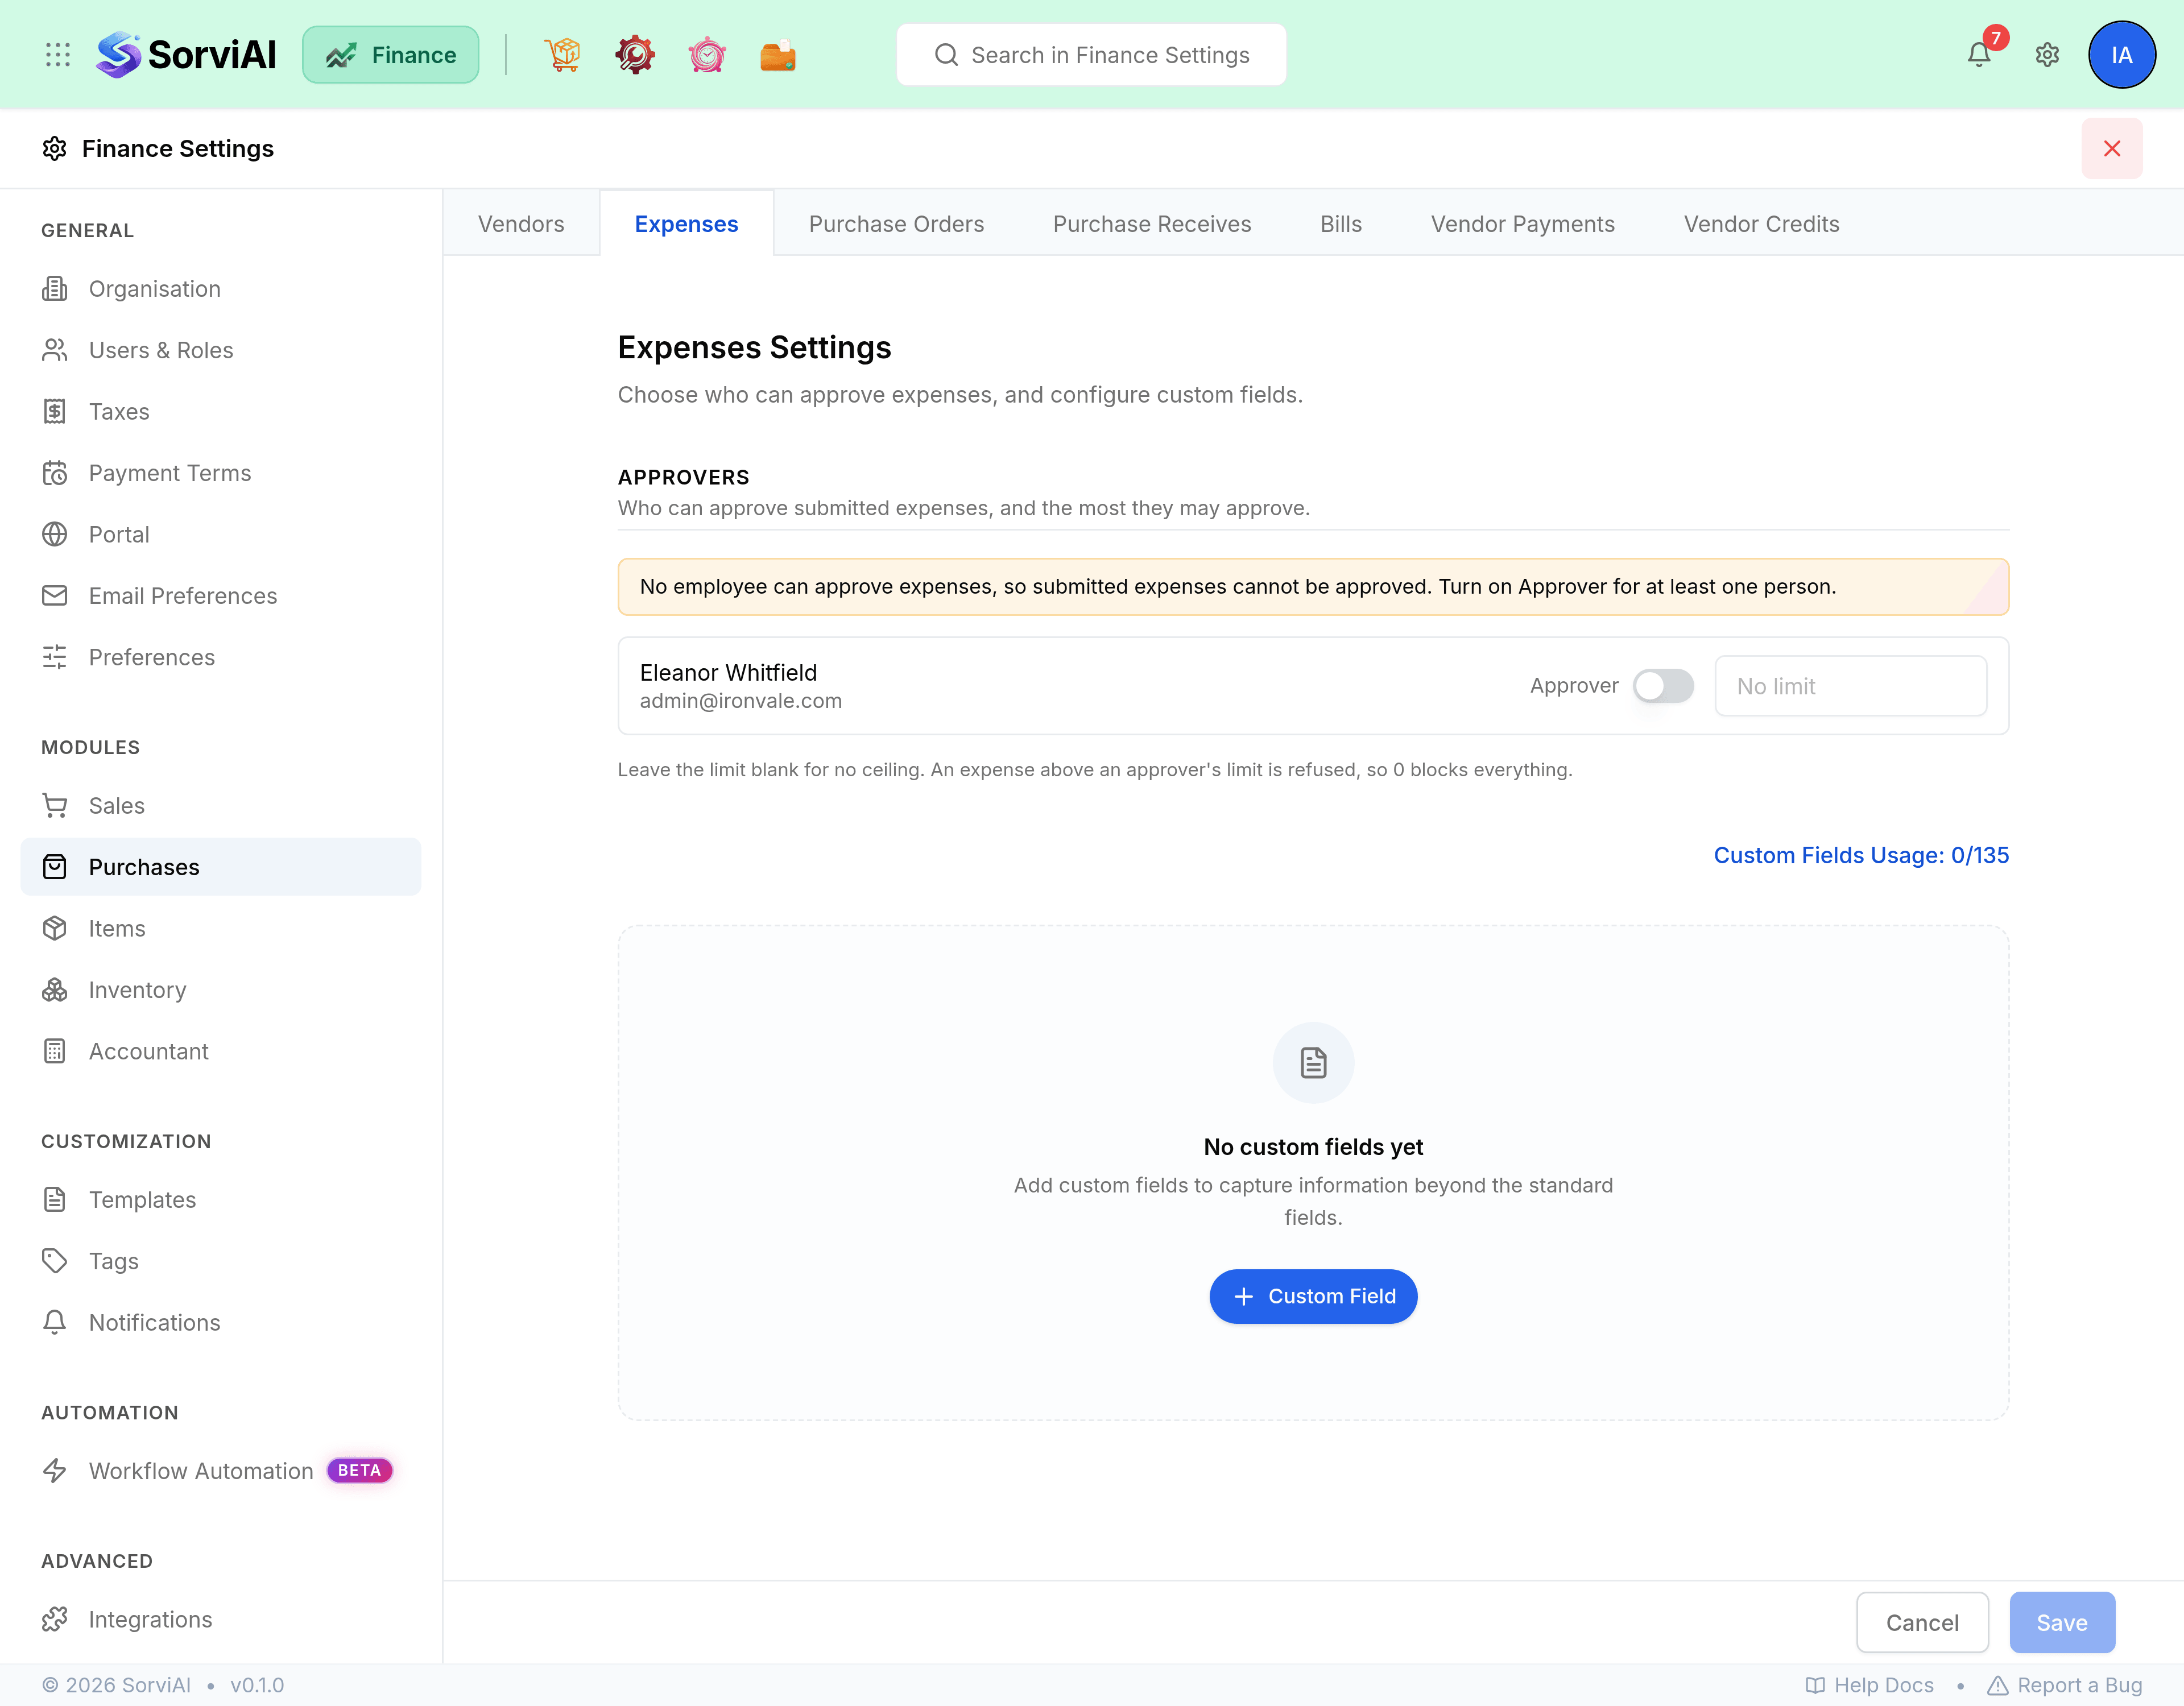Click the No limit approval field
This screenshot has height=1706, width=2184.
click(1850, 686)
